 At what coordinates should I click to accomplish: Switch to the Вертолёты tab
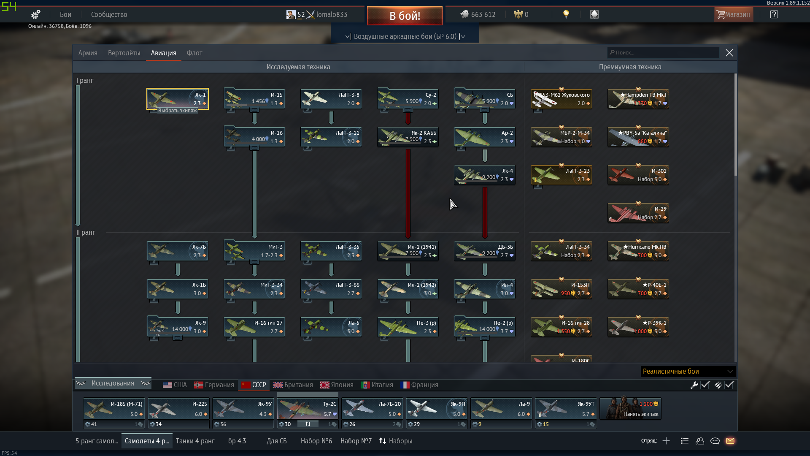[124, 53]
